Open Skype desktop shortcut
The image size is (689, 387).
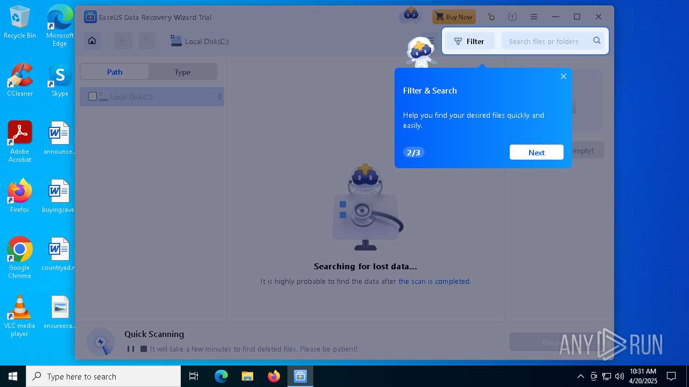tap(60, 80)
